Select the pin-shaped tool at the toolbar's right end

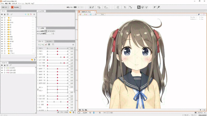[x=159, y=7]
